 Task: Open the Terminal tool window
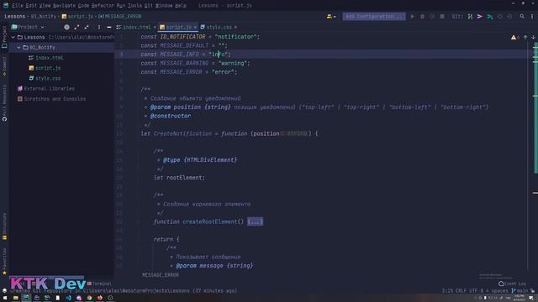[99, 284]
